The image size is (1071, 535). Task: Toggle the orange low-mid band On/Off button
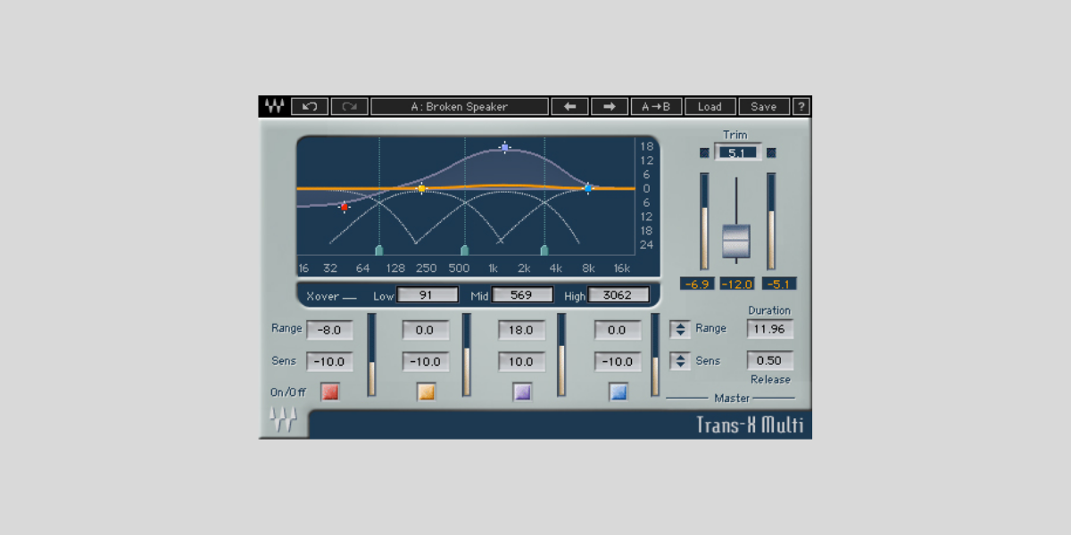click(426, 391)
